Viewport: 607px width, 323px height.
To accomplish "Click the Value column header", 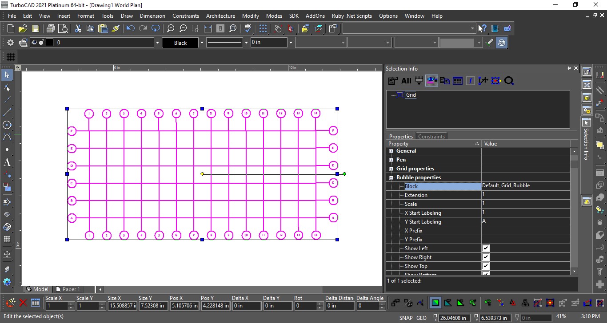I will click(x=526, y=144).
